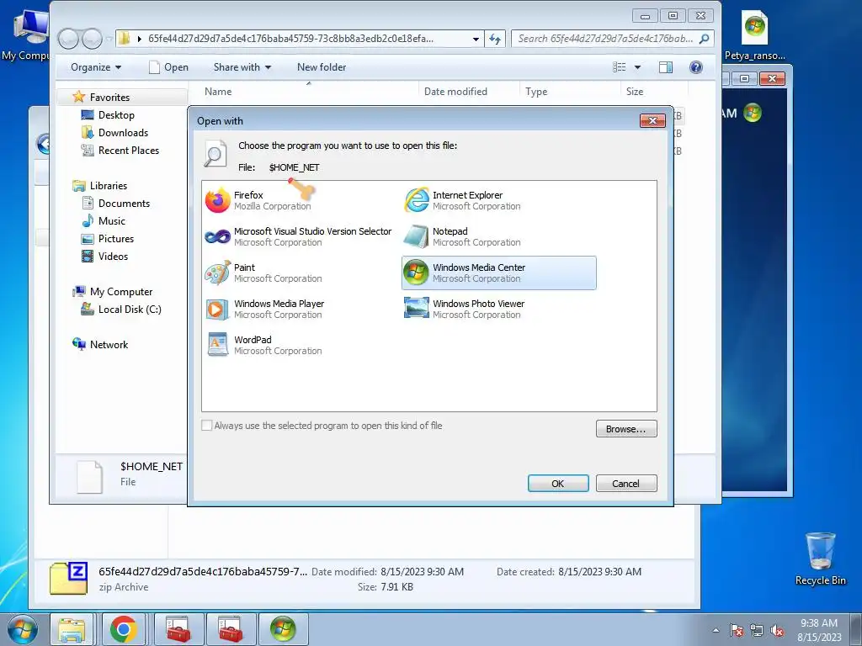Toggle the preview pane icon
862x646 pixels.
pos(666,67)
